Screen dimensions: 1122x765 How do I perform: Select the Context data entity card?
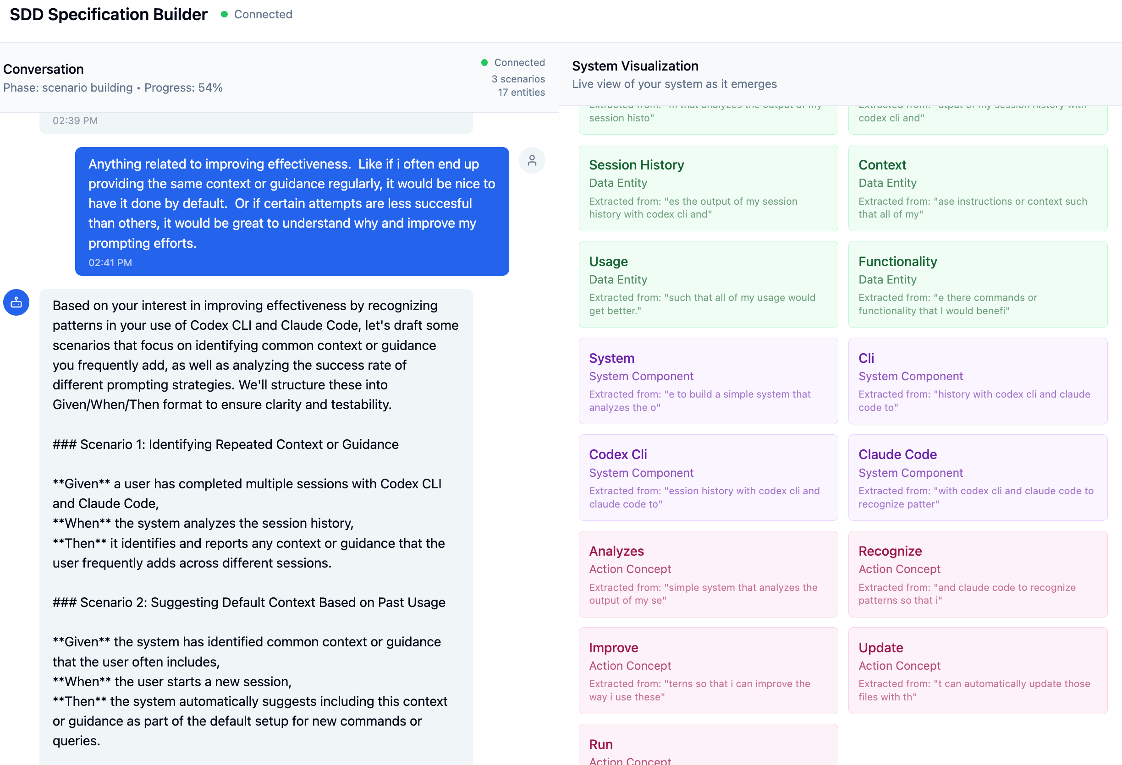point(977,188)
